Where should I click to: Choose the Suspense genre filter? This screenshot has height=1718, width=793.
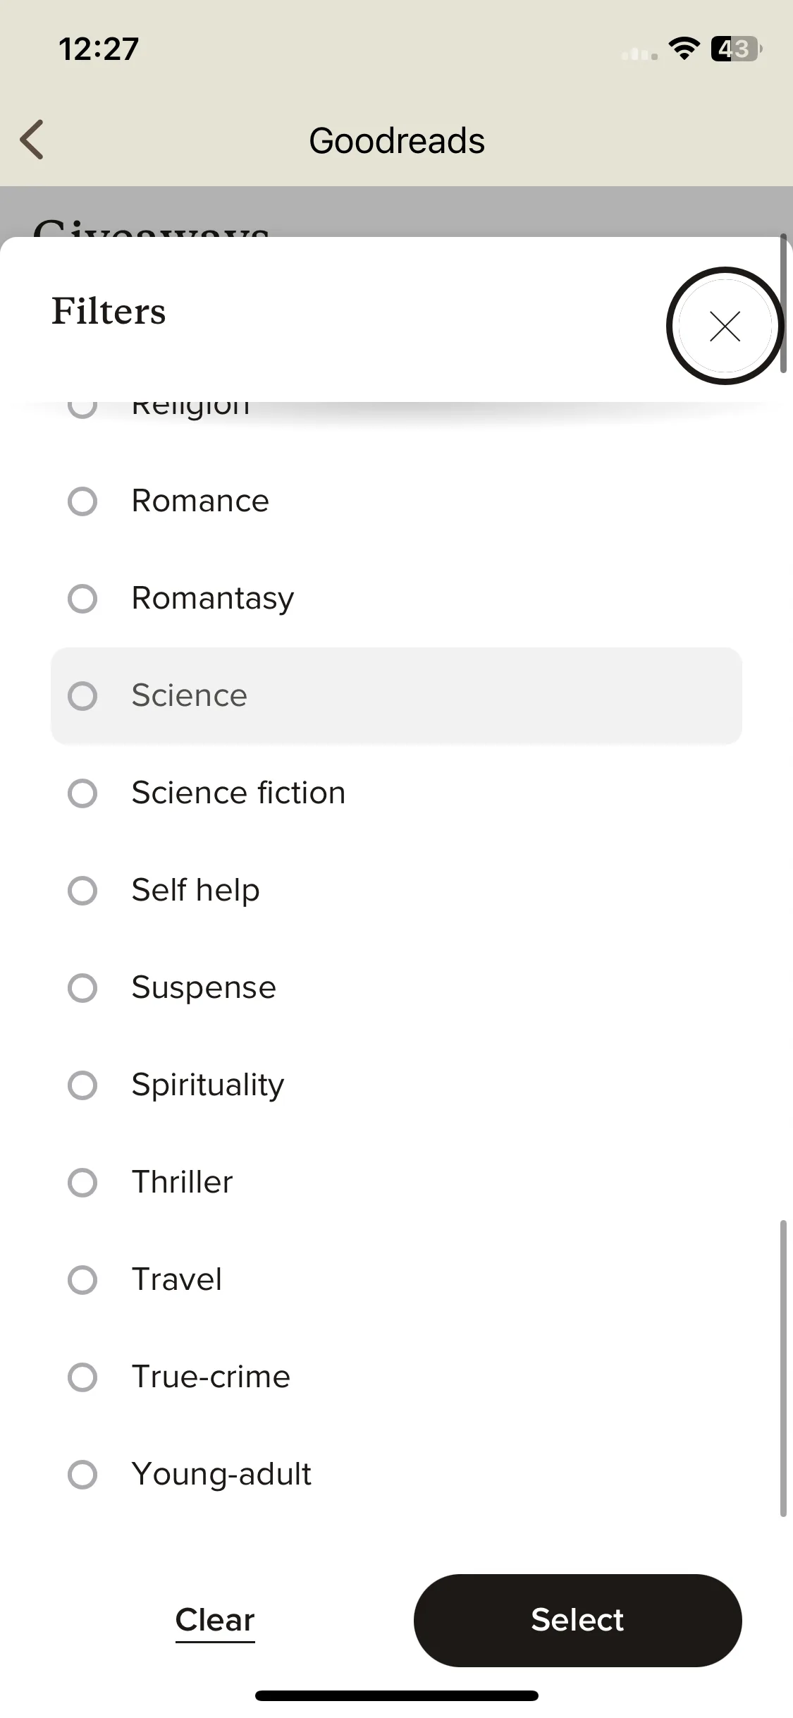[396, 988]
